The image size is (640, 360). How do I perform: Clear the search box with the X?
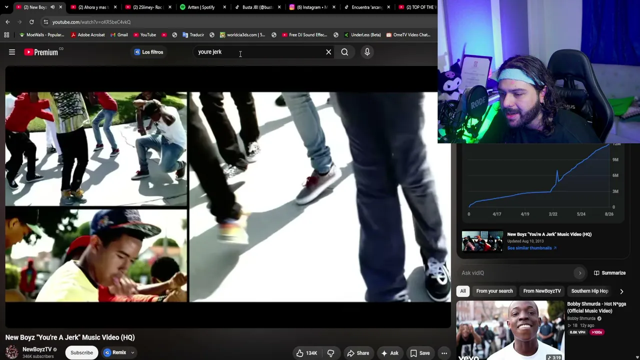328,52
